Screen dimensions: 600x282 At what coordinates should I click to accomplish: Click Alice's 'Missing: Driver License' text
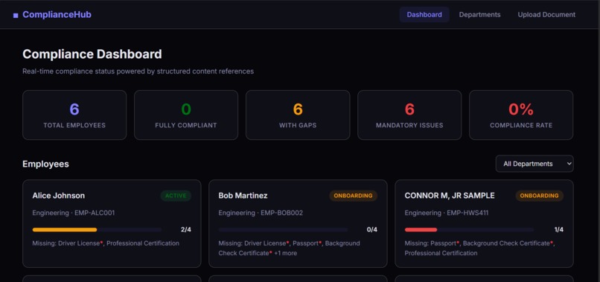66,243
